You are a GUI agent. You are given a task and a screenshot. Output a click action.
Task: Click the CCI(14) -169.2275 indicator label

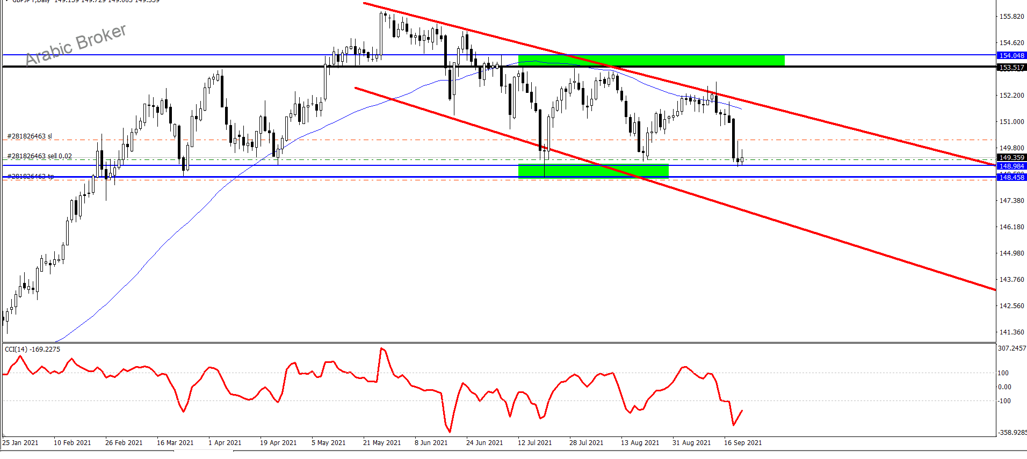point(33,349)
